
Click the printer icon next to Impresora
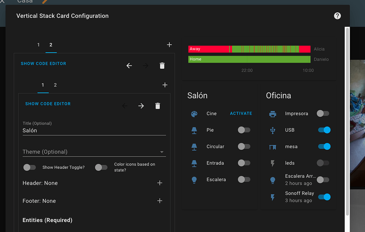(x=272, y=114)
